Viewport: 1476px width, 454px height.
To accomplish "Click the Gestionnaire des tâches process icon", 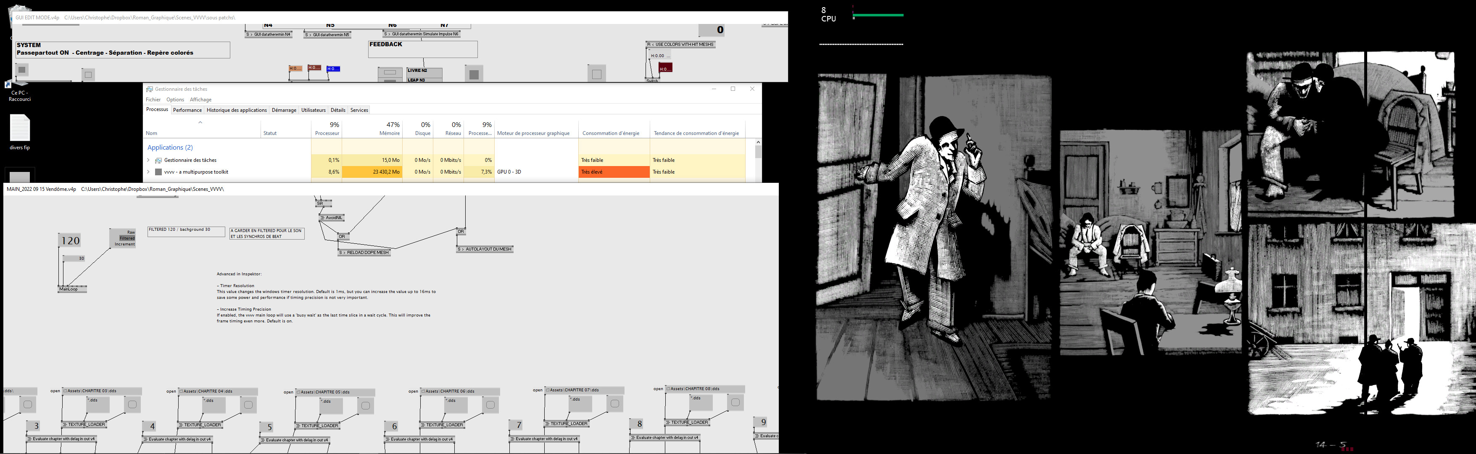I will coord(159,161).
